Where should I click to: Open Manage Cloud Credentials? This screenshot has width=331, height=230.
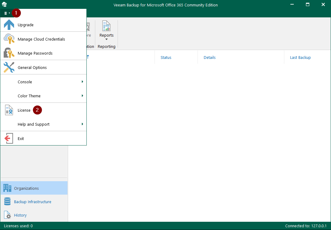coord(43,39)
